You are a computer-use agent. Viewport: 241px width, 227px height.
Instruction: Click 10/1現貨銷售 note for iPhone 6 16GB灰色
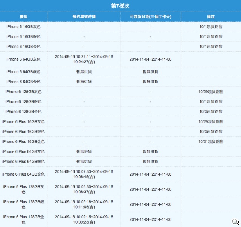click(211, 27)
